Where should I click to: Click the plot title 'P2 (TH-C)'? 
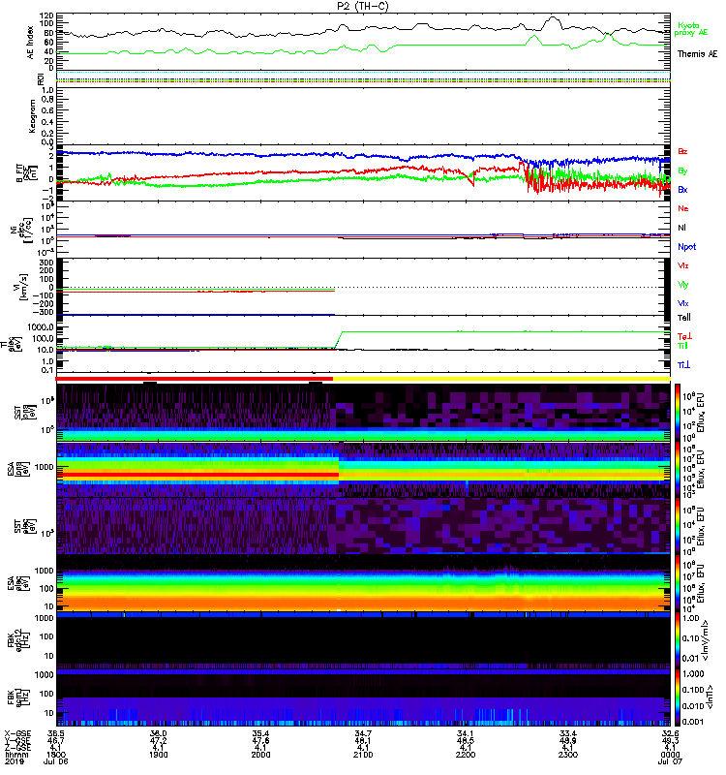click(x=363, y=6)
